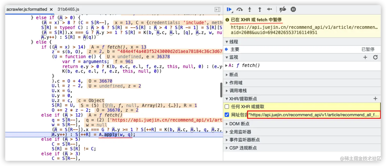
Task: Add a new watch expression
Action: tap(365, 57)
